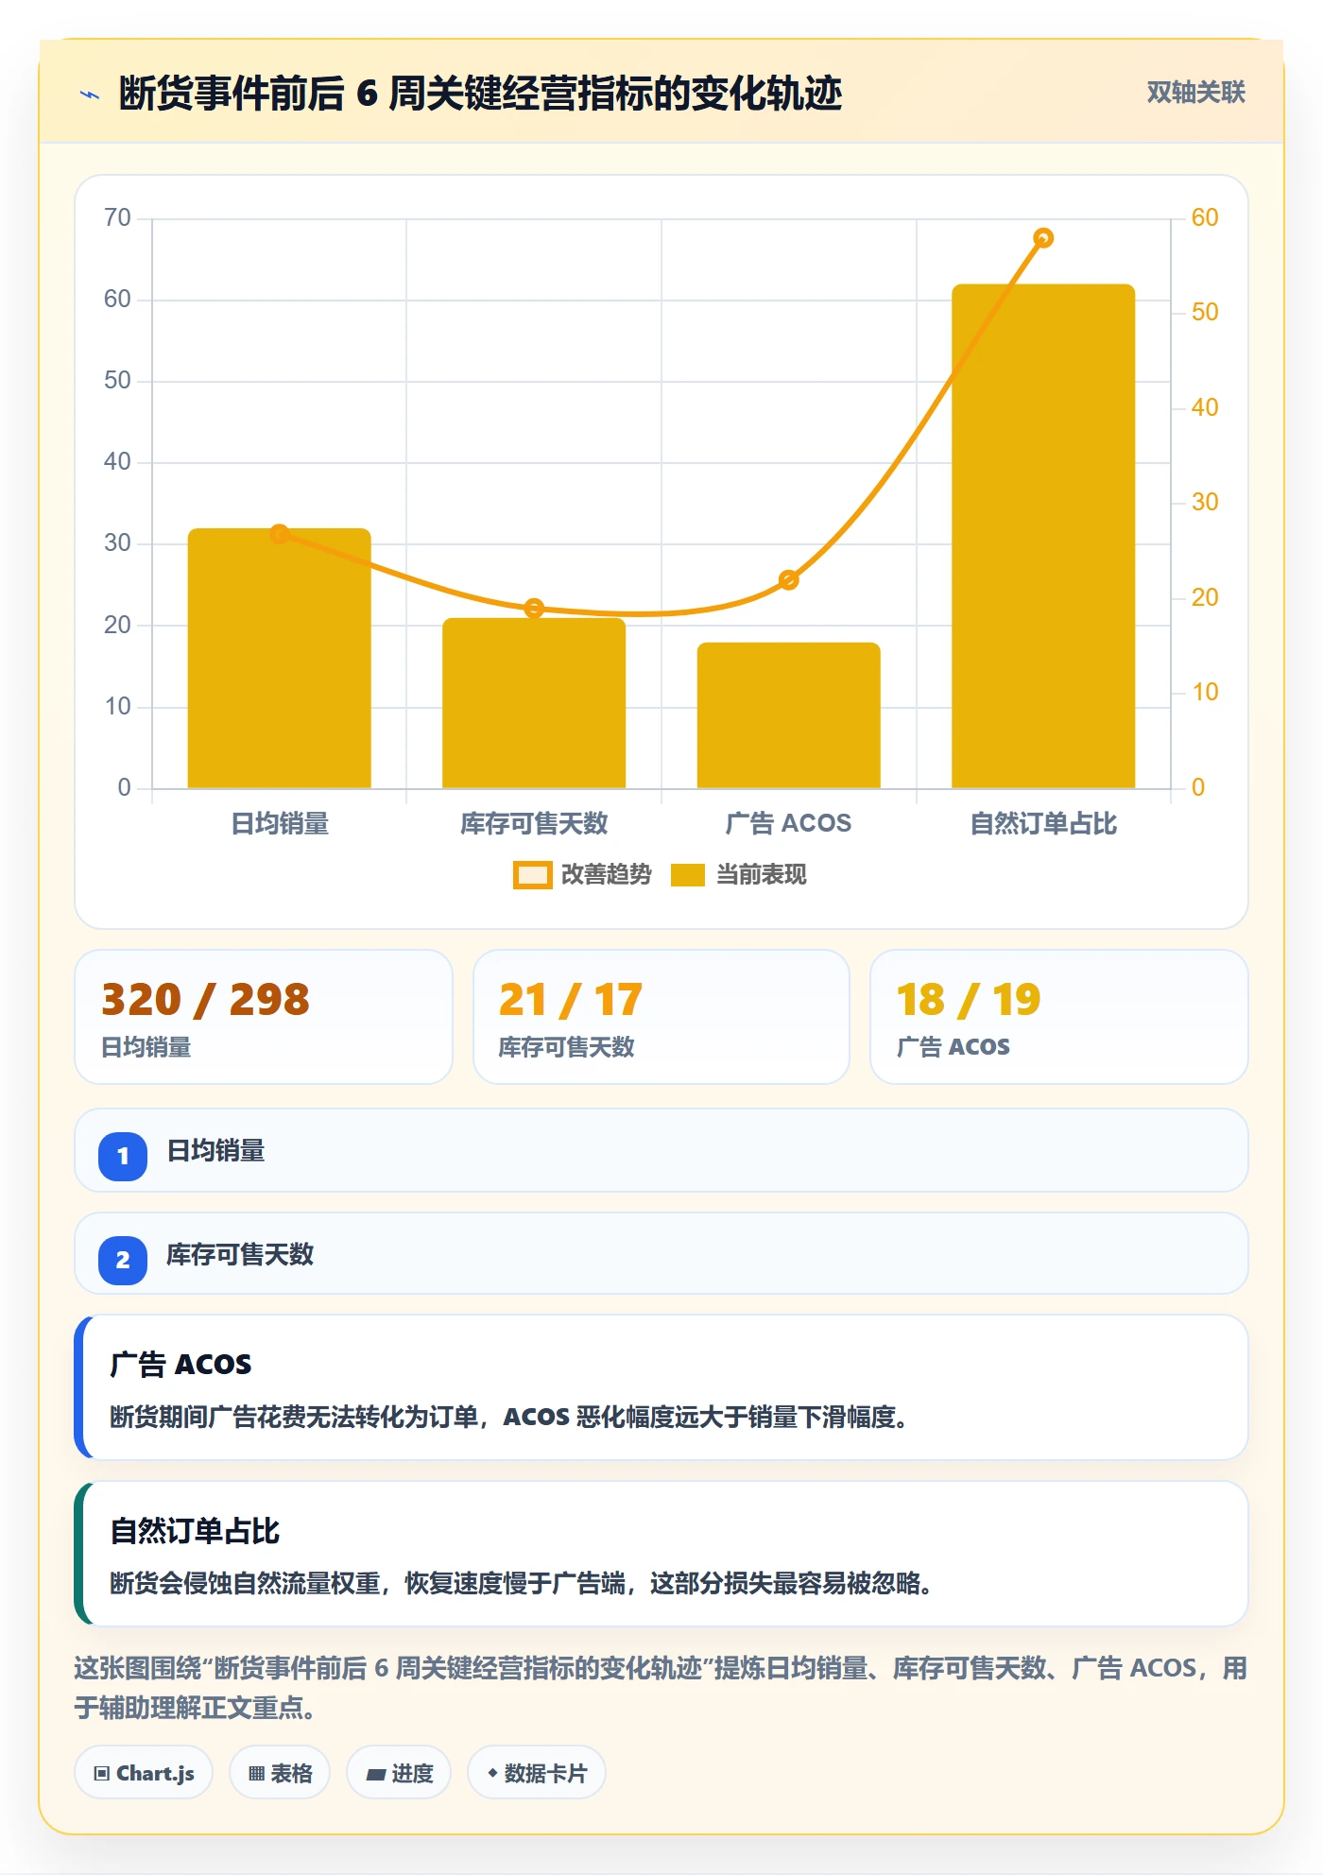
Task: Select the 库存可售天数 list row
Action: pyautogui.click(x=661, y=1254)
